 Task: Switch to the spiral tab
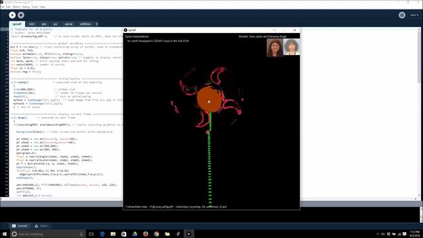pos(69,24)
